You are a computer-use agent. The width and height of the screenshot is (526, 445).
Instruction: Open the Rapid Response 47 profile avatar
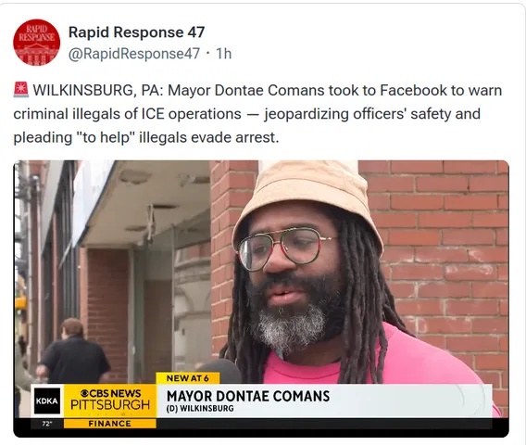[x=36, y=43]
